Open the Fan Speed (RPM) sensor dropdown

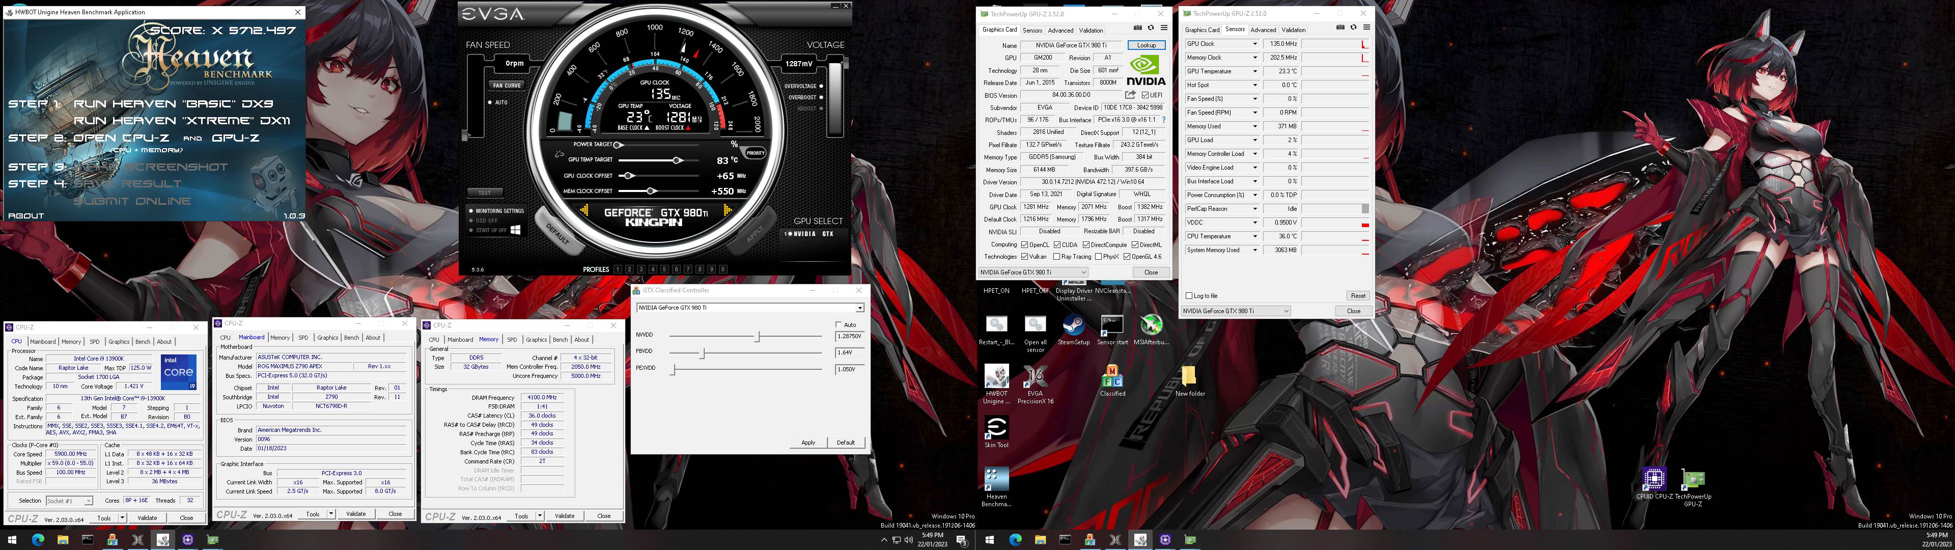tap(1254, 113)
